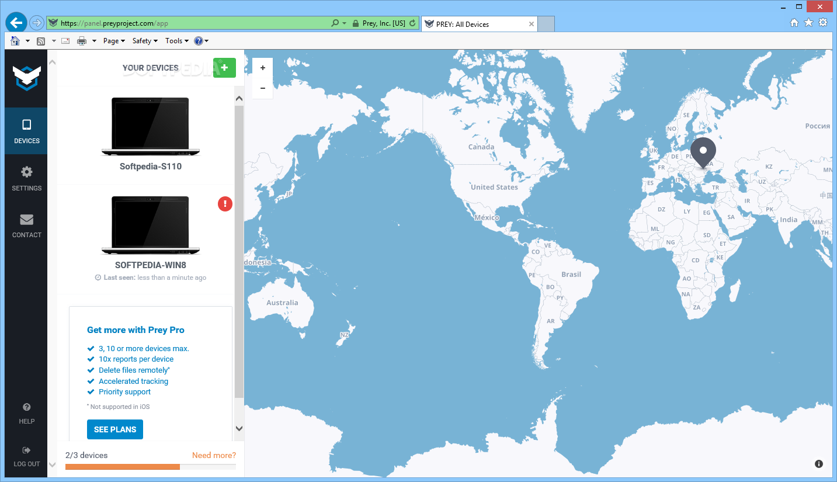This screenshot has height=482, width=837.
Task: Click the Read mail toolbar icon
Action: click(x=65, y=41)
